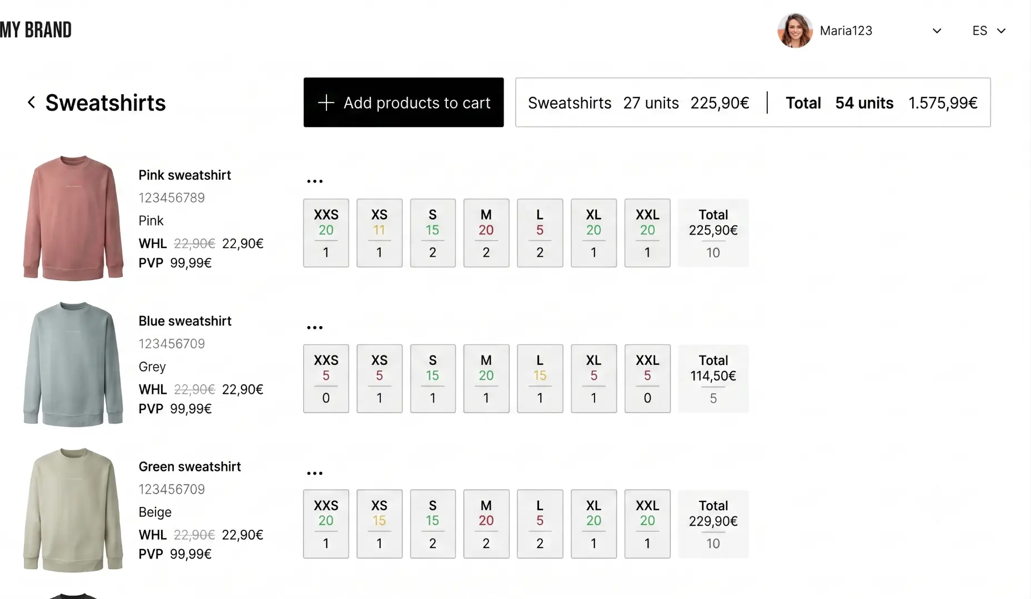Select the Green sweatshirt XL size quantity
This screenshot has width=1031, height=599.
point(594,544)
